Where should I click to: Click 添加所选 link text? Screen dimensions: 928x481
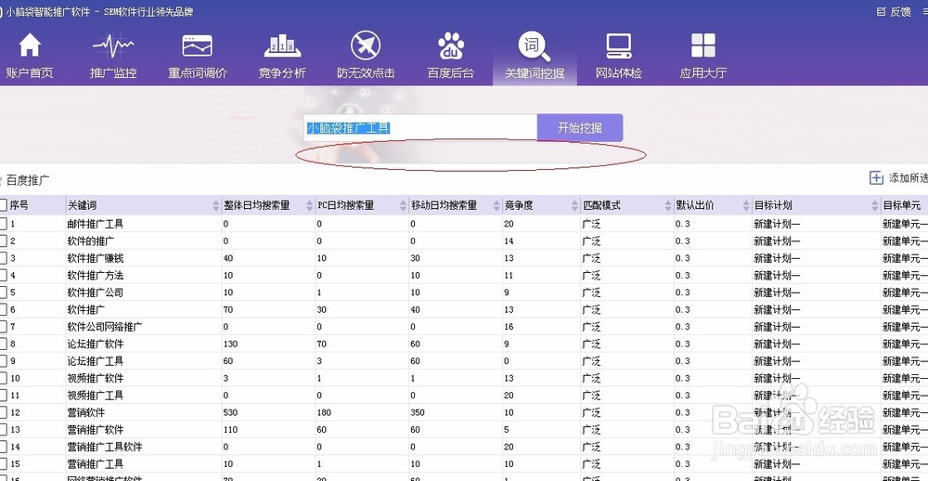[x=909, y=177]
